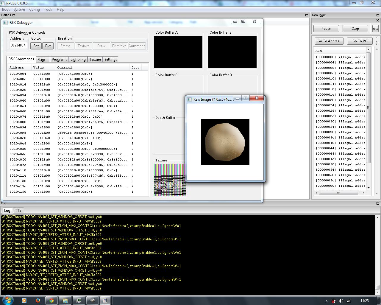The height and width of the screenshot is (305, 381).
Task: Open Google Chrome from the taskbar
Action: coord(51,301)
